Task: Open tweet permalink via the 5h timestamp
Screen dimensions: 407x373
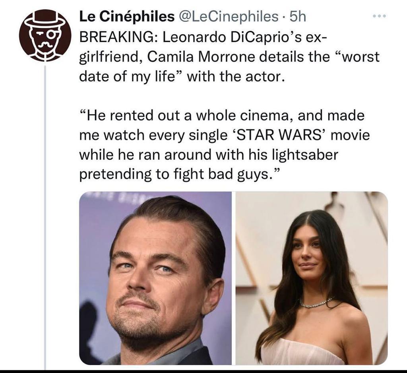Action: pyautogui.click(x=298, y=16)
